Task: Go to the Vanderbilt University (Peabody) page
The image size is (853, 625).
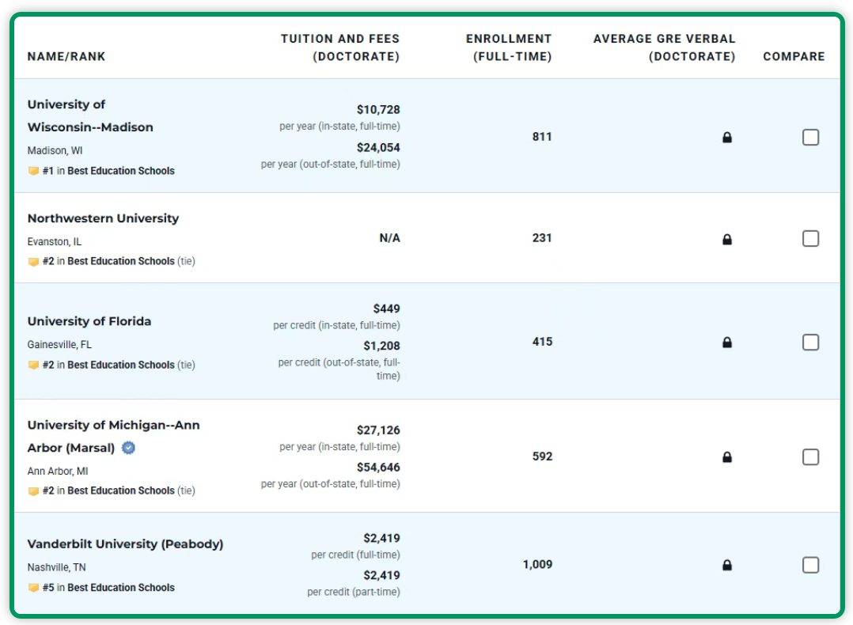Action: coord(125,544)
